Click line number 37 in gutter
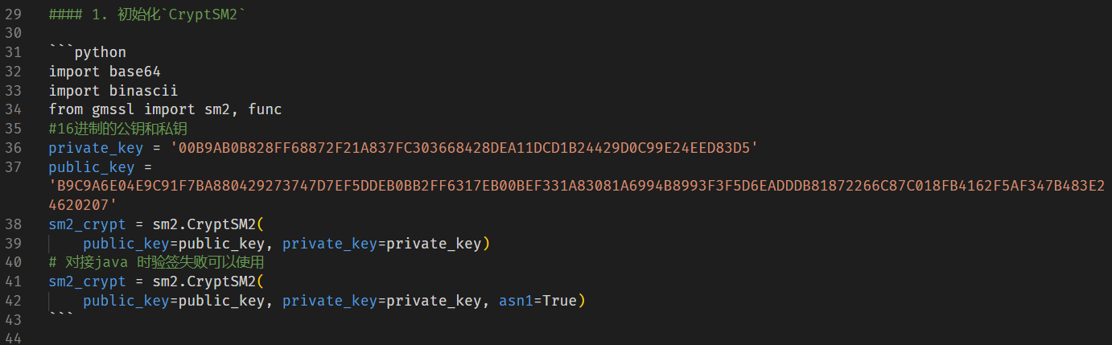The image size is (1112, 345). click(12, 167)
